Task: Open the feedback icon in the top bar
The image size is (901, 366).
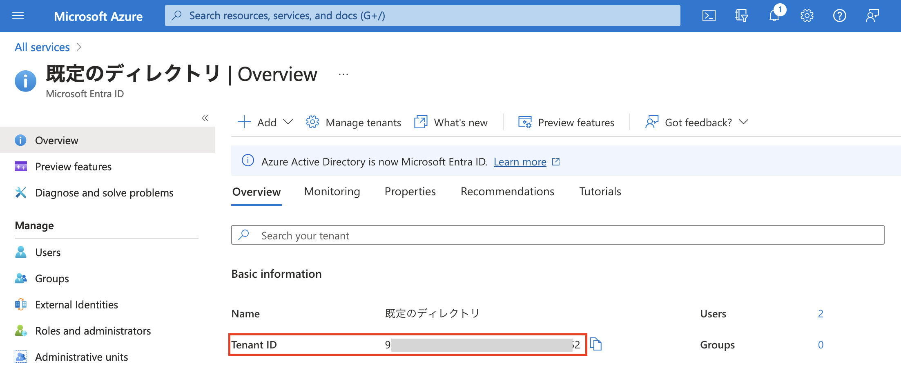Action: click(872, 16)
